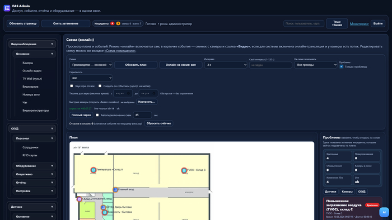Image resolution: width=392 pixels, height=220 pixels.
Task: Collapse the Основное group under Видеонаблюдение
Action: tap(34, 54)
